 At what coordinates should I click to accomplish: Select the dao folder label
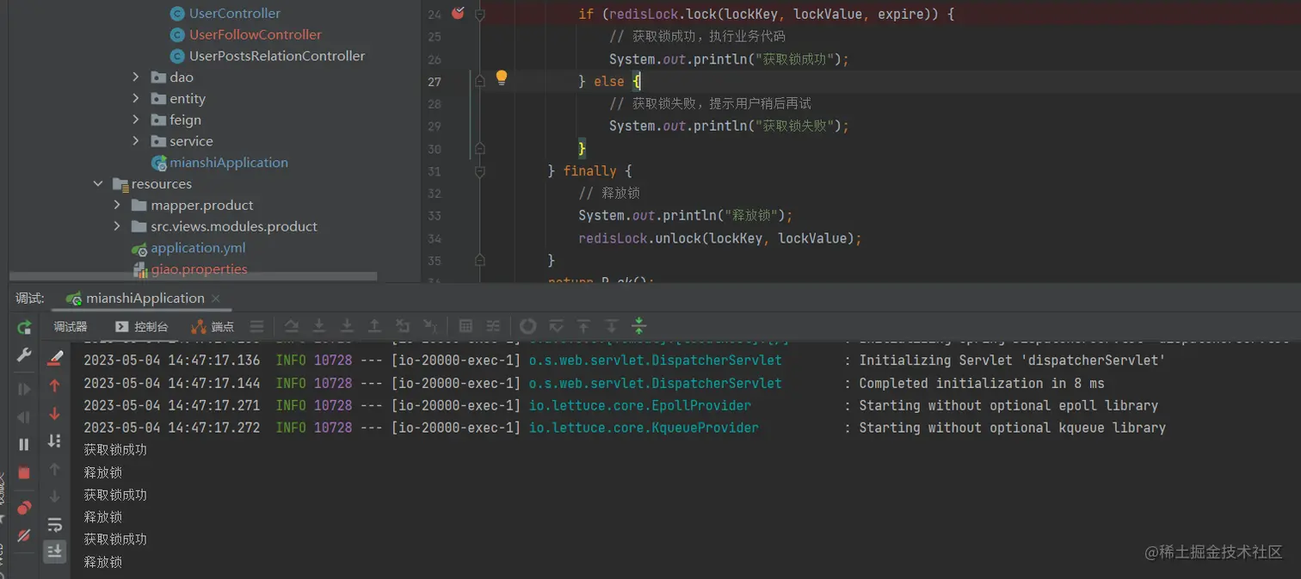[x=182, y=77]
